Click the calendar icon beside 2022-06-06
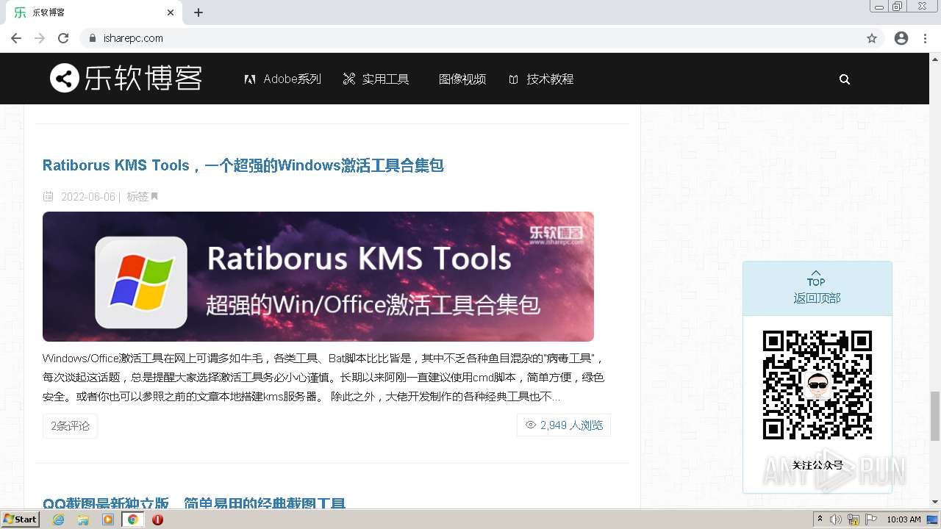The image size is (941, 529). click(x=49, y=197)
